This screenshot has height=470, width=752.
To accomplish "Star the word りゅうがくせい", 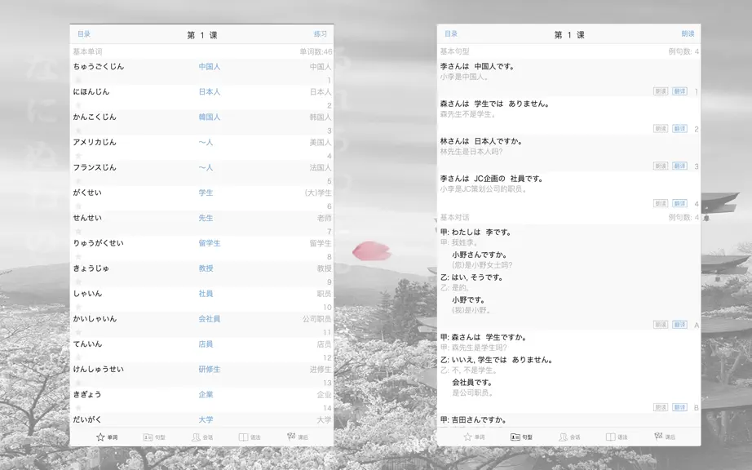I will point(78,256).
